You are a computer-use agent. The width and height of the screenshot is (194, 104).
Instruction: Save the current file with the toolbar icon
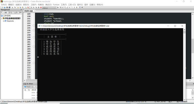7,8
